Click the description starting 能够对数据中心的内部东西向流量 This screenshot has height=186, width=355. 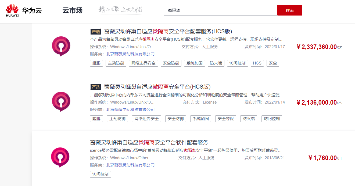point(186,95)
